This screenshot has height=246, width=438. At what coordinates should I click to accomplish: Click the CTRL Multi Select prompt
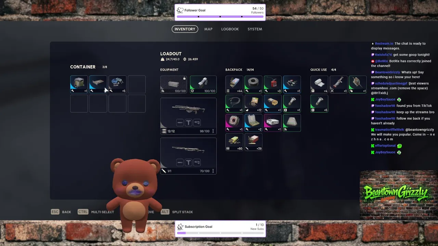tap(96, 212)
